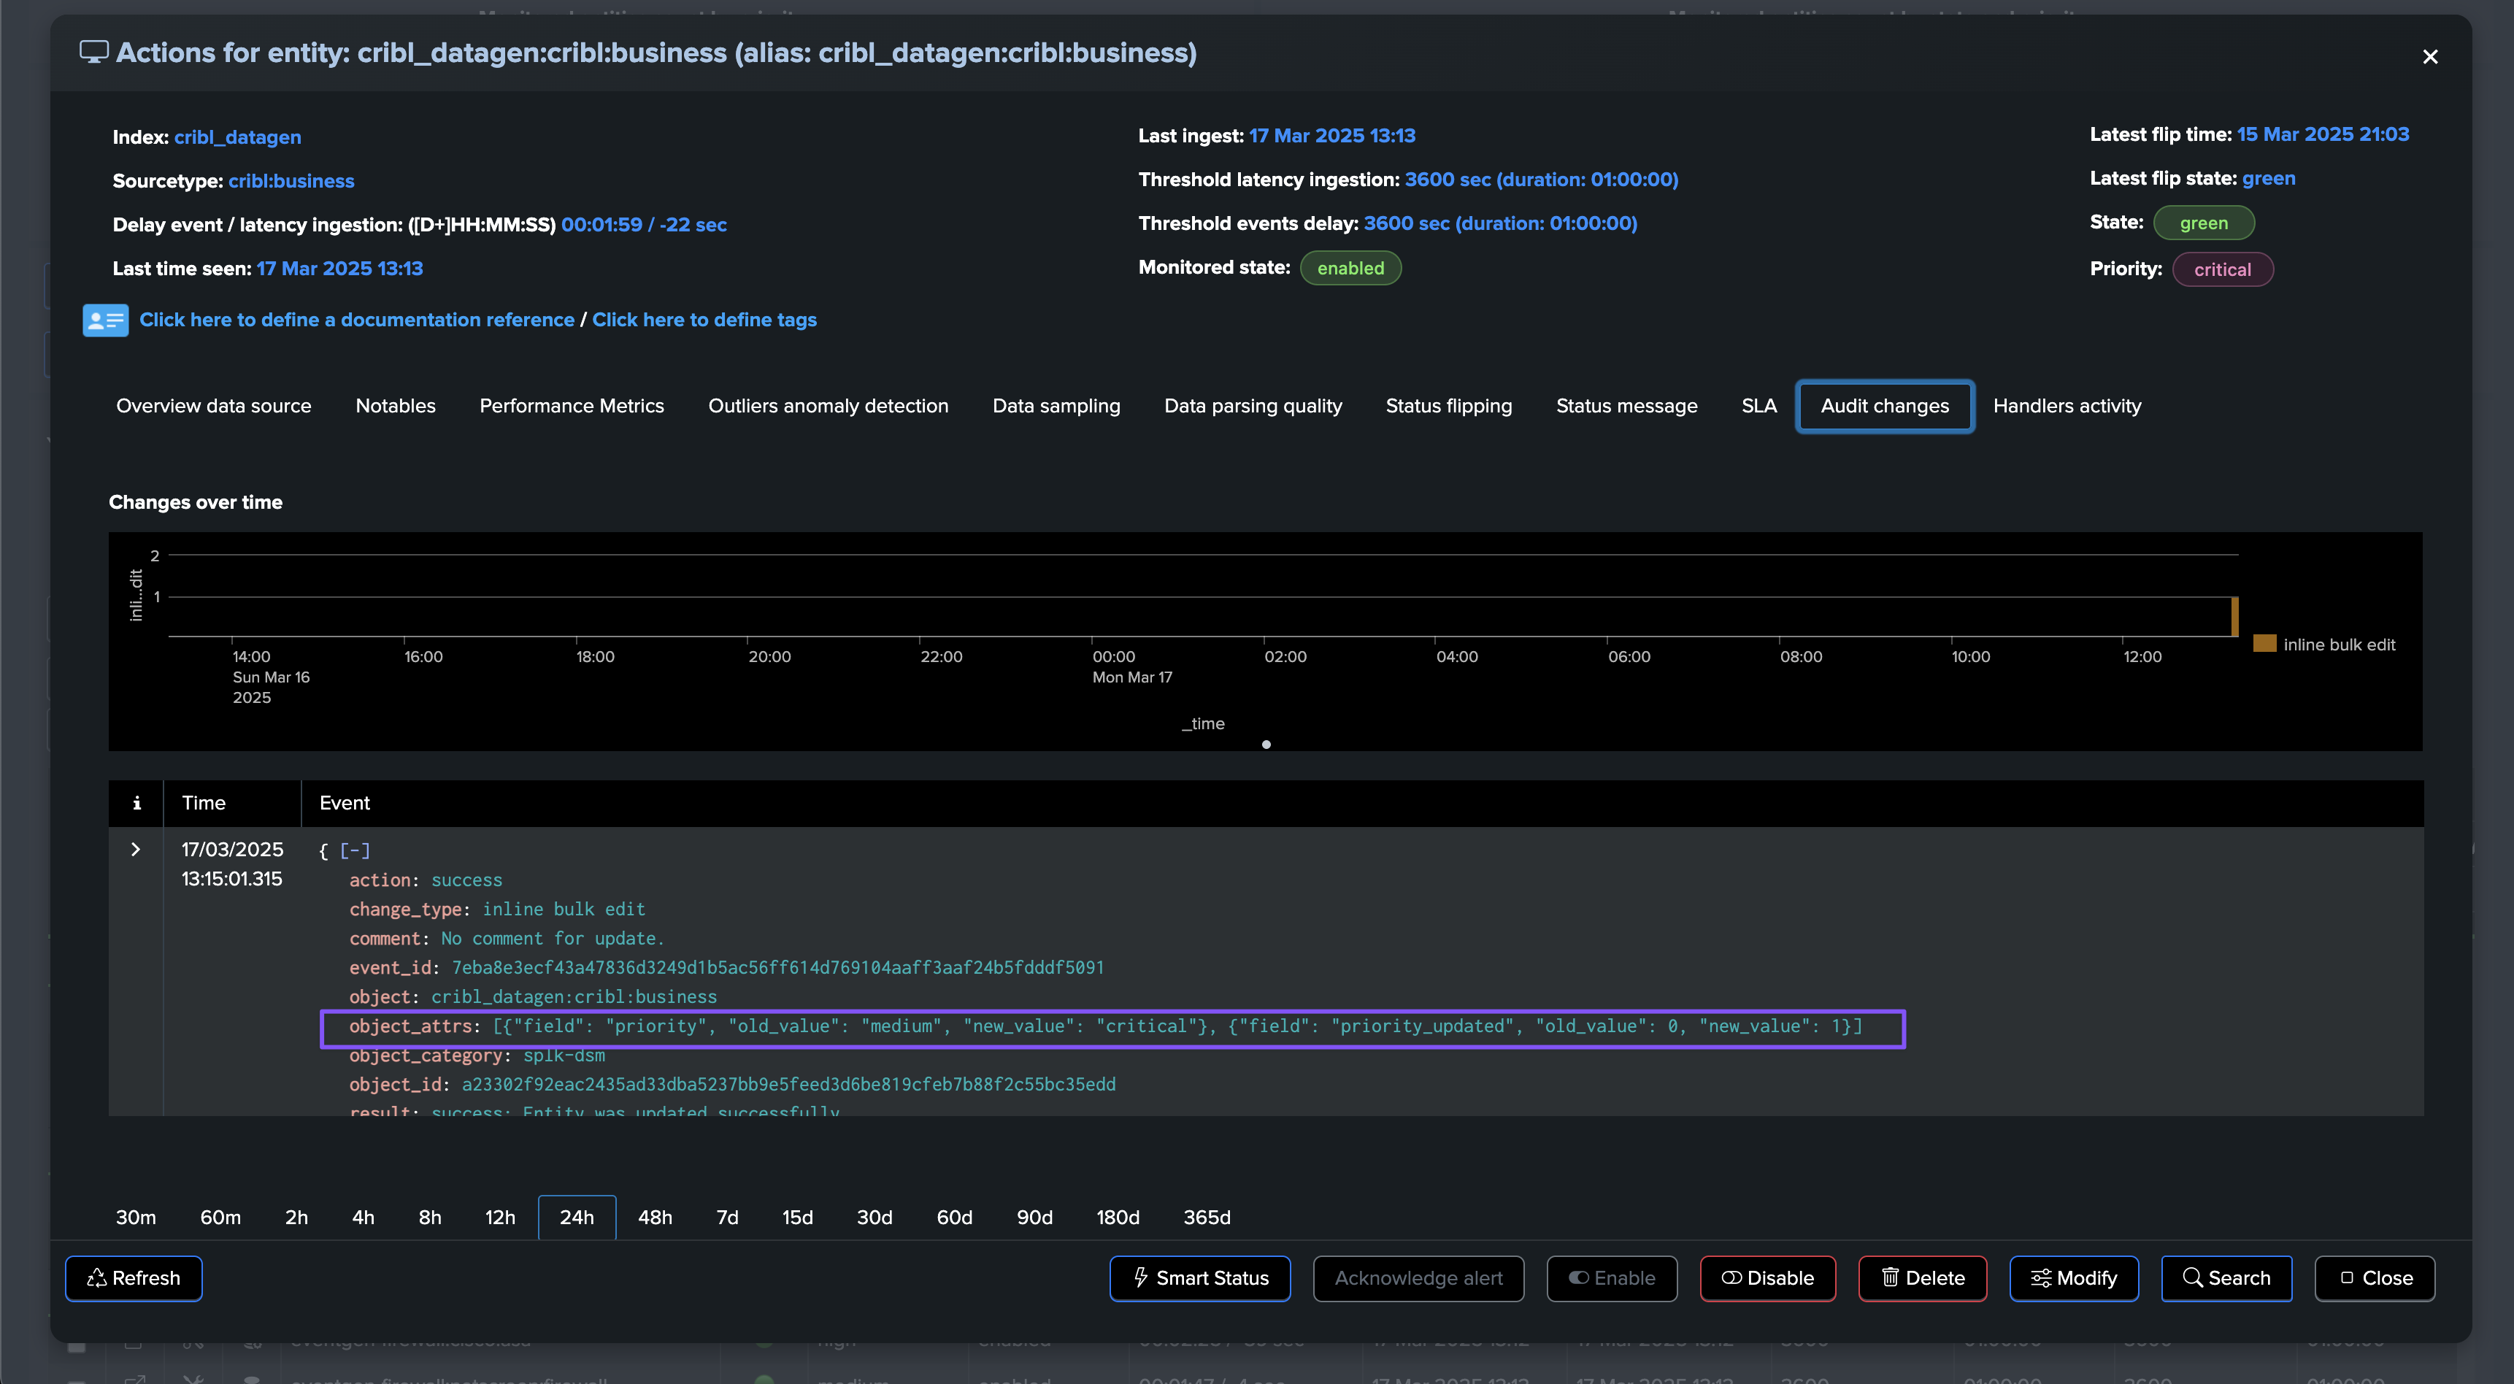This screenshot has height=1384, width=2514.
Task: Click the Last ingest timestamp value
Action: pyautogui.click(x=1332, y=136)
